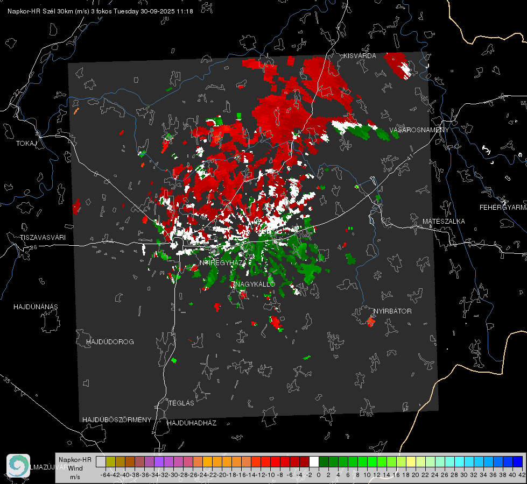
Task: Click the swirl logo icon at bottom left
Action: 18,466
